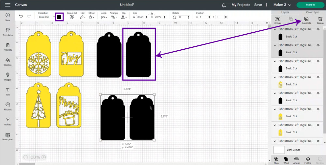The width and height of the screenshot is (326, 165).
Task: Click the Save link in header
Action: click(x=258, y=5)
